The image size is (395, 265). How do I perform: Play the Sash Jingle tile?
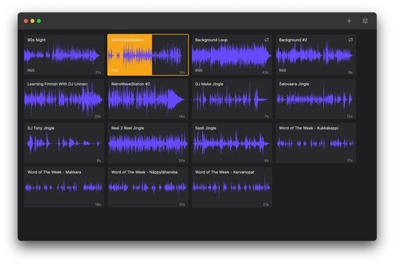pyautogui.click(x=232, y=143)
